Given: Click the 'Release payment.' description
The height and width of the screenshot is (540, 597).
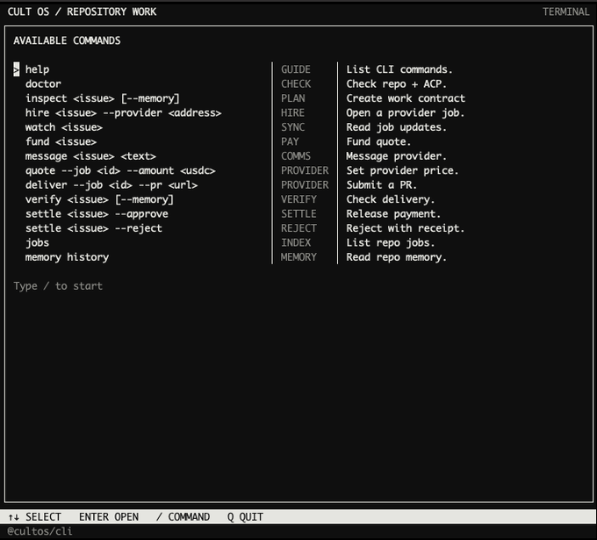Looking at the screenshot, I should (x=393, y=214).
